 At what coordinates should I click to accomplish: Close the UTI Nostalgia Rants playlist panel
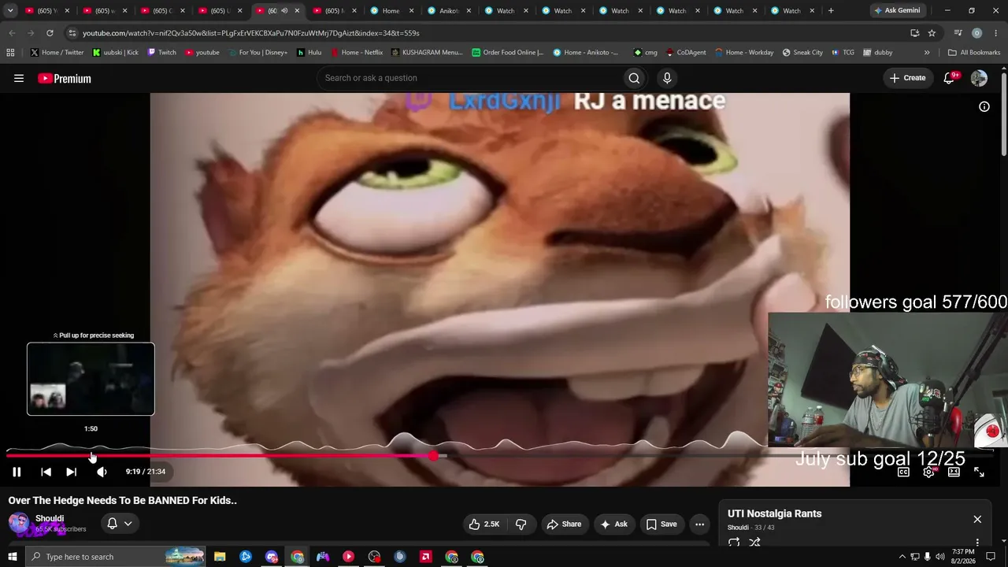point(977,519)
